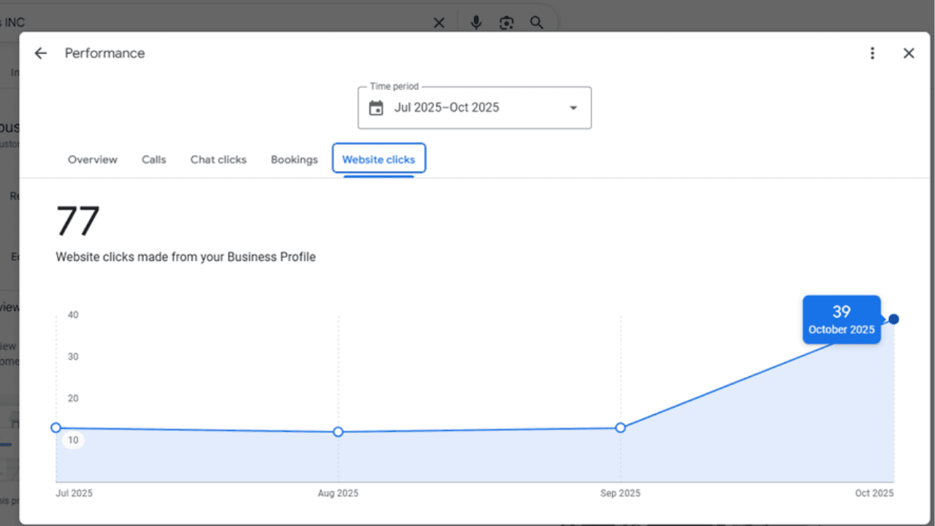Clear the search field with the X icon
This screenshot has width=935, height=526.
tap(439, 23)
